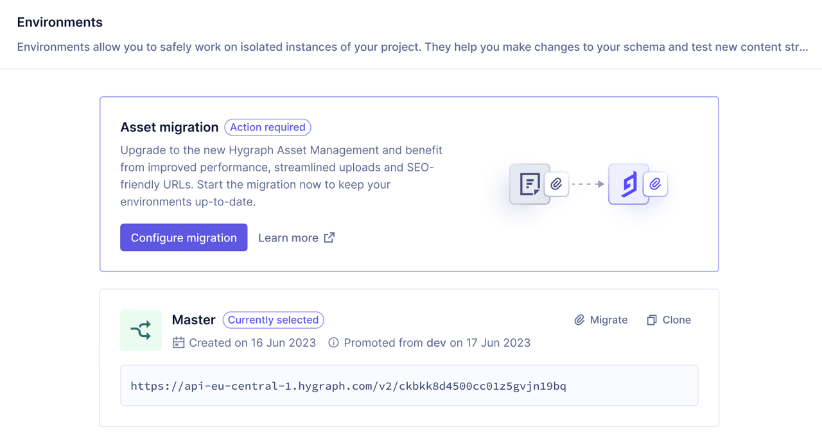The width and height of the screenshot is (822, 434).
Task: Click the Currently selected badge
Action: [x=273, y=320]
